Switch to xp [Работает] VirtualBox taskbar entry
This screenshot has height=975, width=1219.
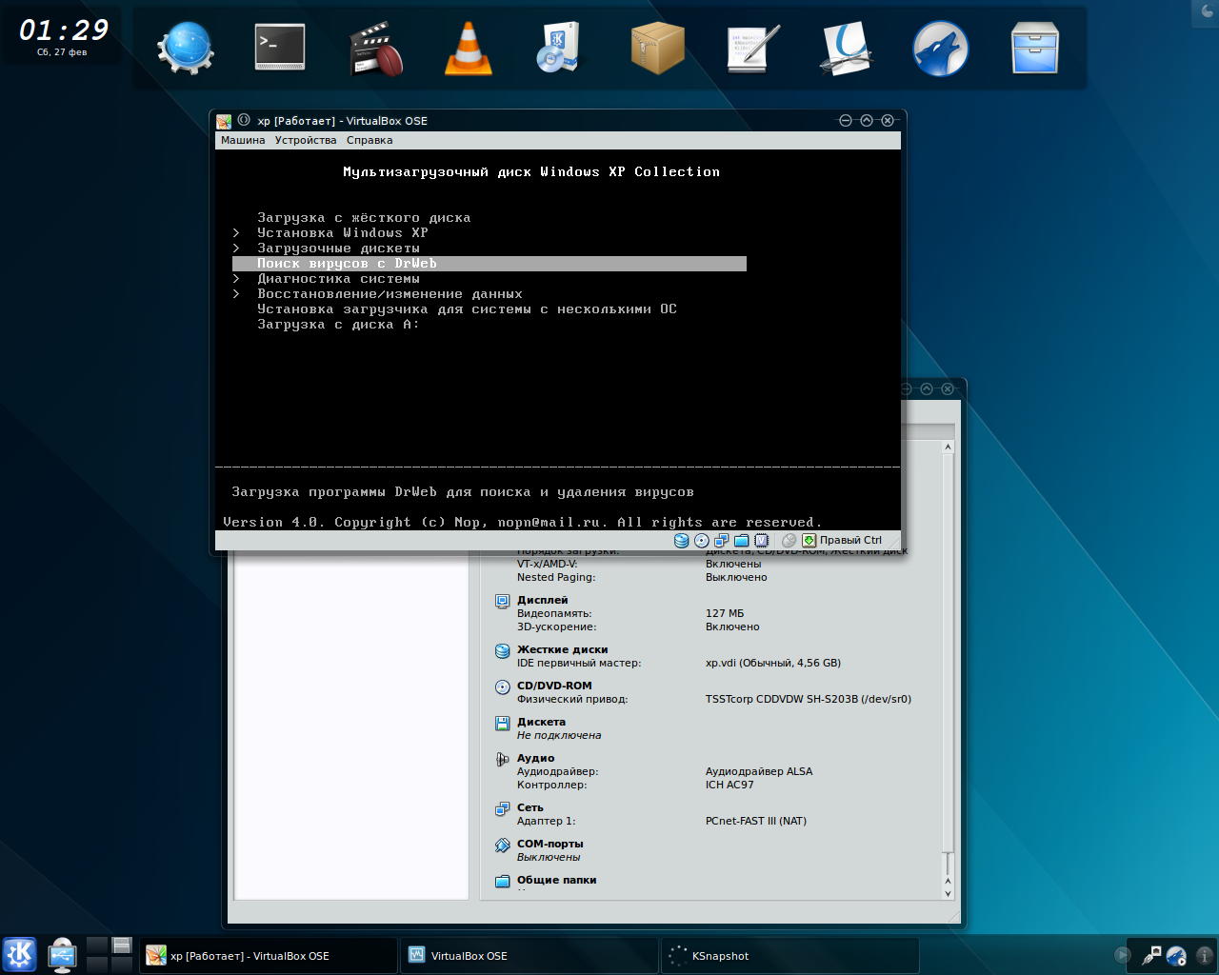[269, 955]
